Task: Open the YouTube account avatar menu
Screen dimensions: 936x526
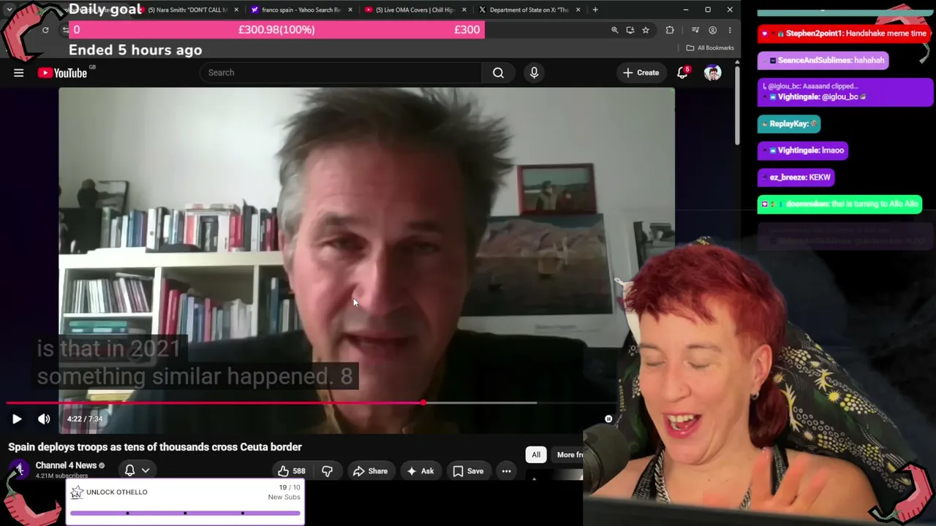Action: (x=712, y=72)
